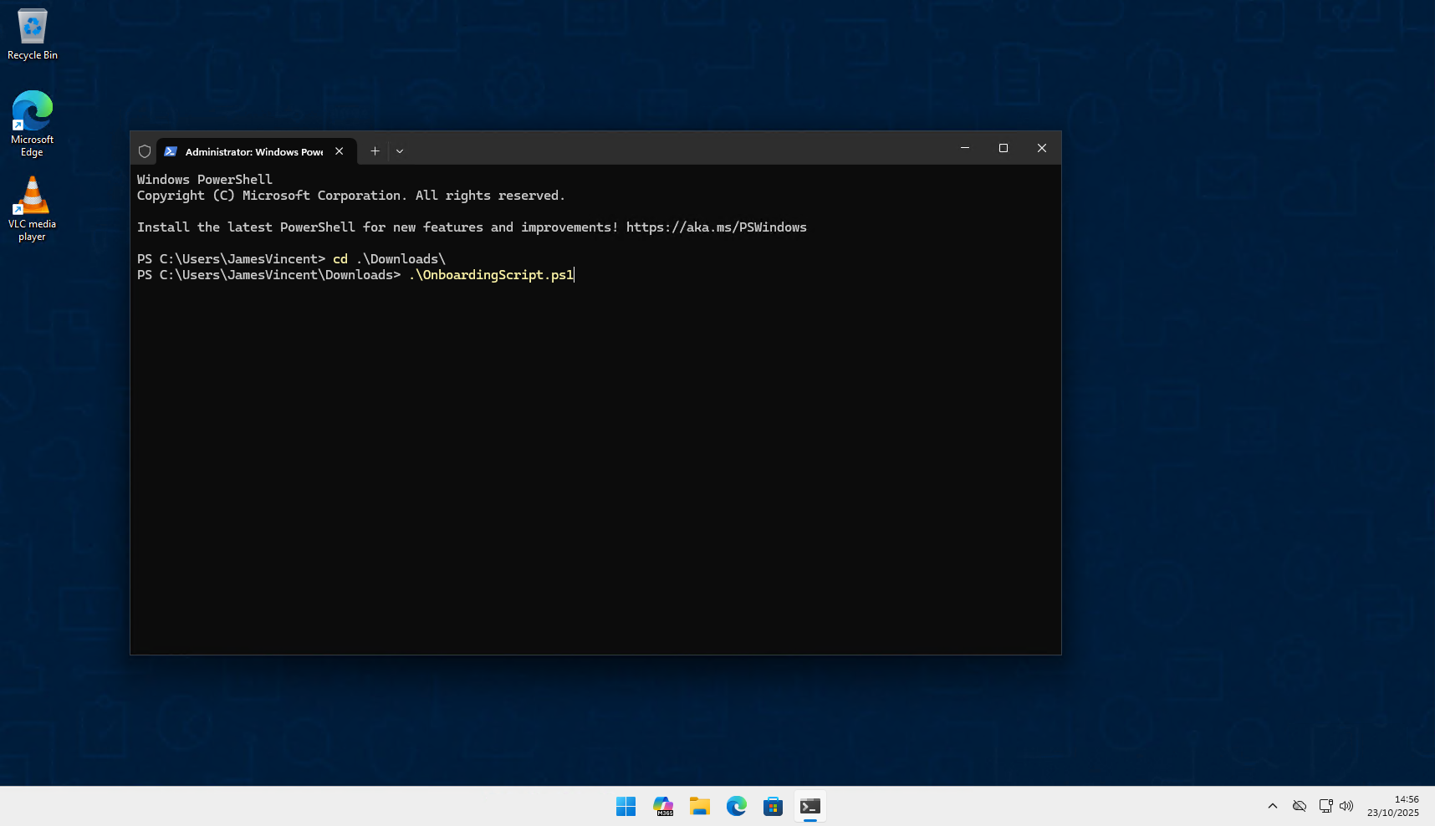Close the Windows PowerShell tab
This screenshot has height=826, width=1435.
340,151
